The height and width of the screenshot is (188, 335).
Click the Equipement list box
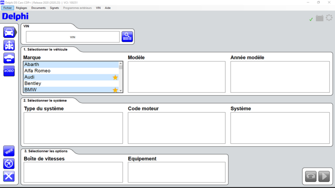click(176, 172)
